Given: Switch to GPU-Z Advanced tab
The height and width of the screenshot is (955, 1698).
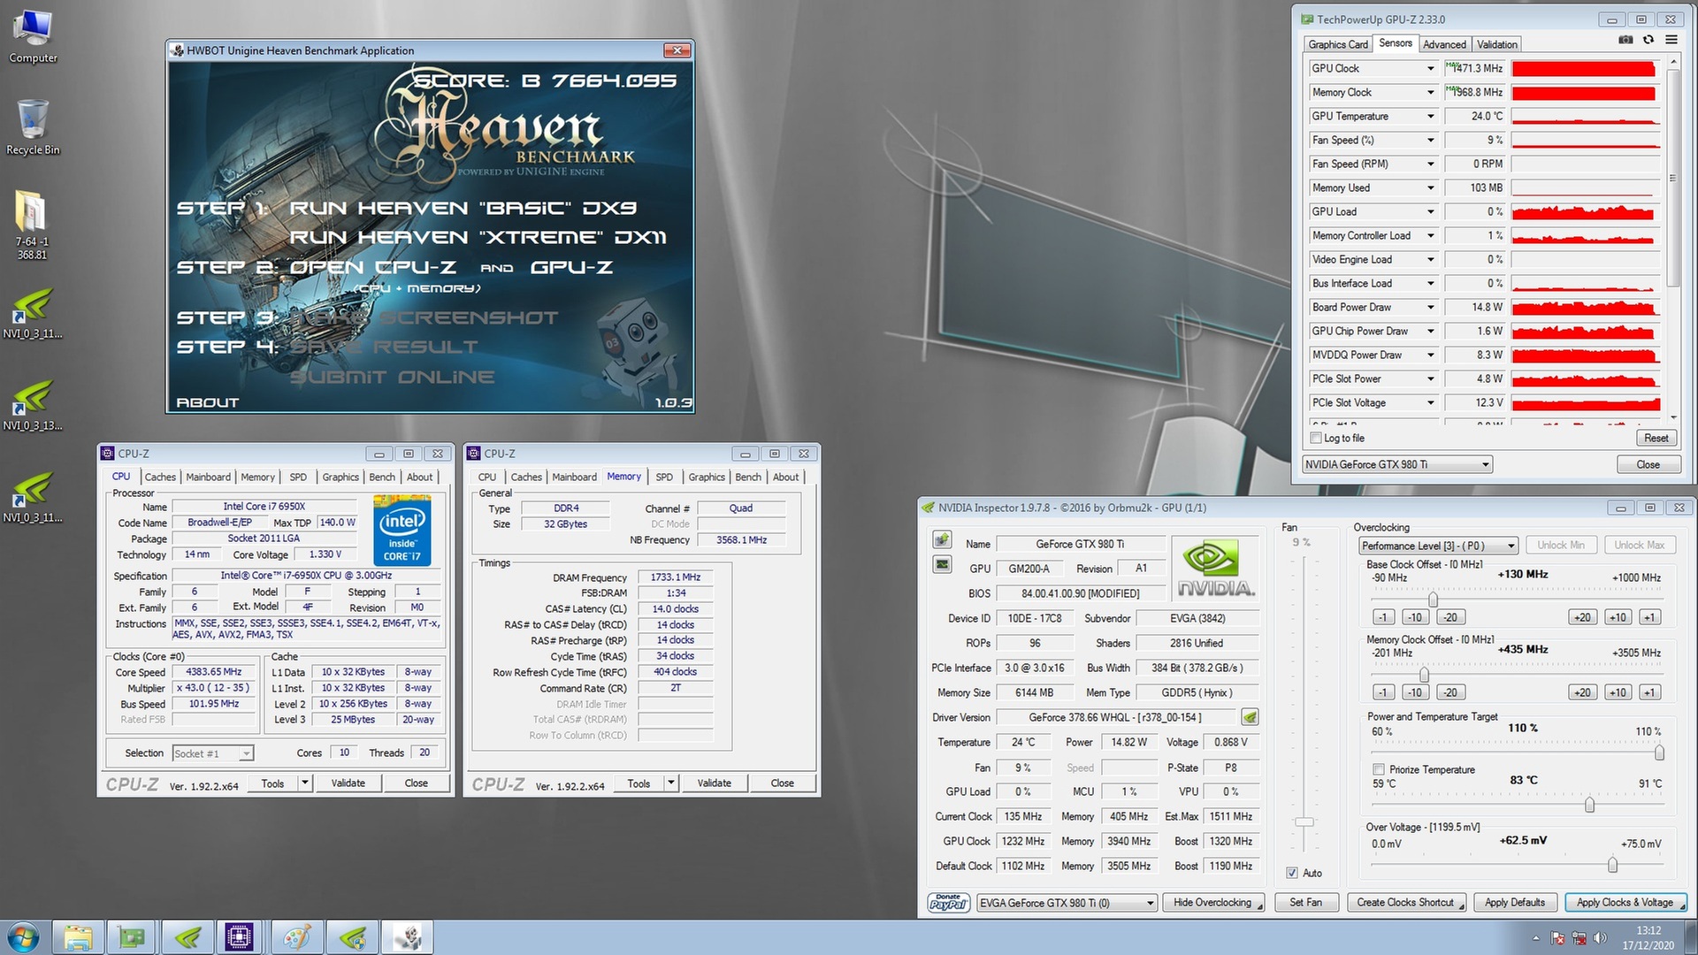Looking at the screenshot, I should click(x=1444, y=44).
